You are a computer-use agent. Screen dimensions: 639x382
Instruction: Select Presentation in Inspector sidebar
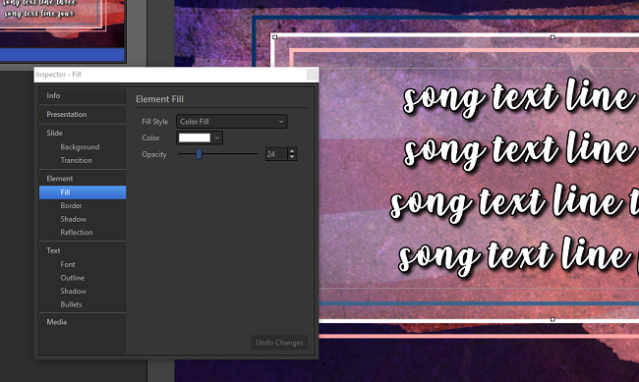click(x=83, y=115)
